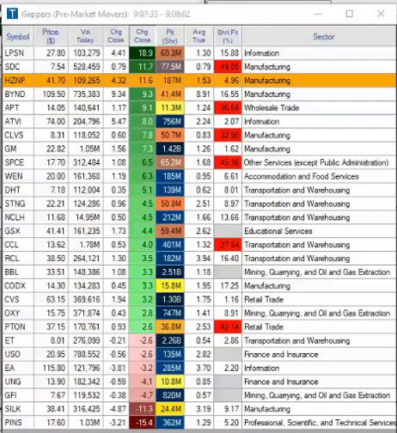Sort by the Vol Today column header
Screen dimensions: 397x433
pos(85,36)
